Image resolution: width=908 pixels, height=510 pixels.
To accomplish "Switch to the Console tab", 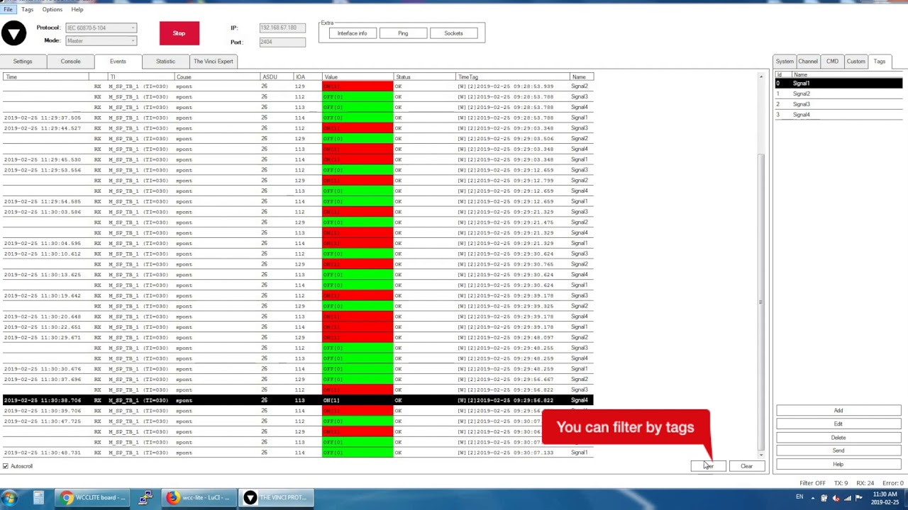I will pos(70,62).
